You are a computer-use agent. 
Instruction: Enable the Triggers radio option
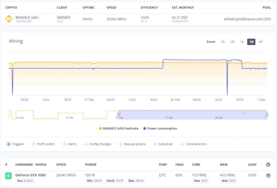coord(9,144)
